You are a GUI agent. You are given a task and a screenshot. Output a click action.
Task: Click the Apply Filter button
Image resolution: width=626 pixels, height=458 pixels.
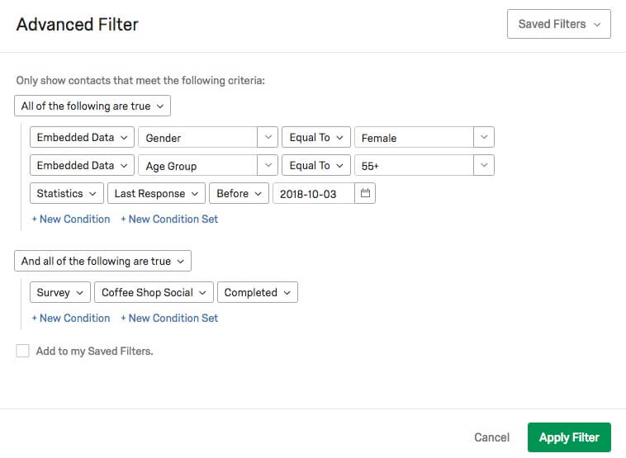569,437
